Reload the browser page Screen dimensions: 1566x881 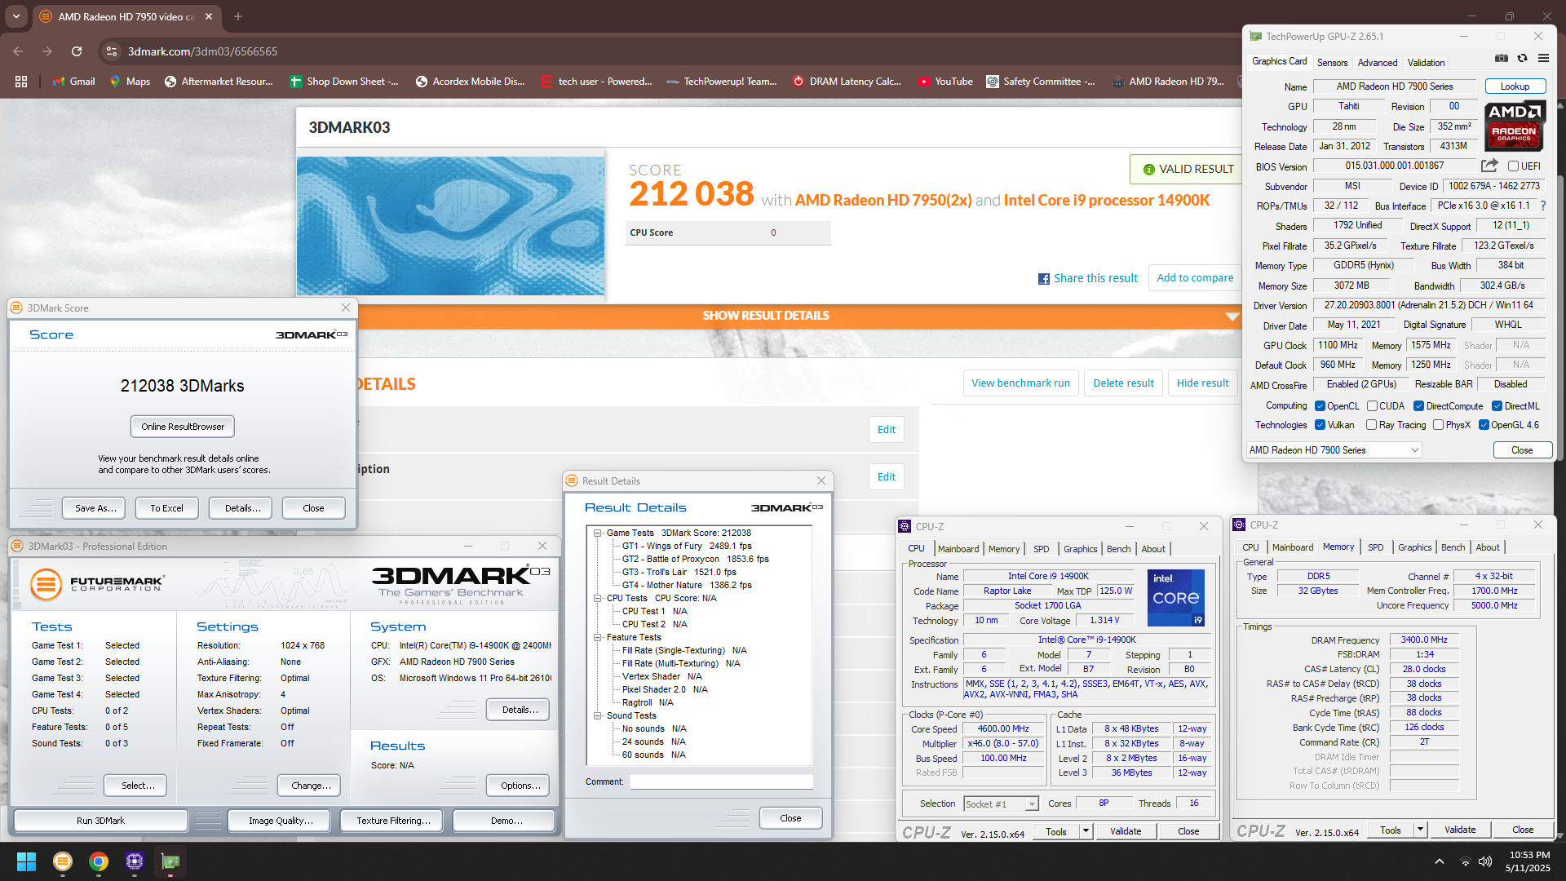tap(77, 51)
